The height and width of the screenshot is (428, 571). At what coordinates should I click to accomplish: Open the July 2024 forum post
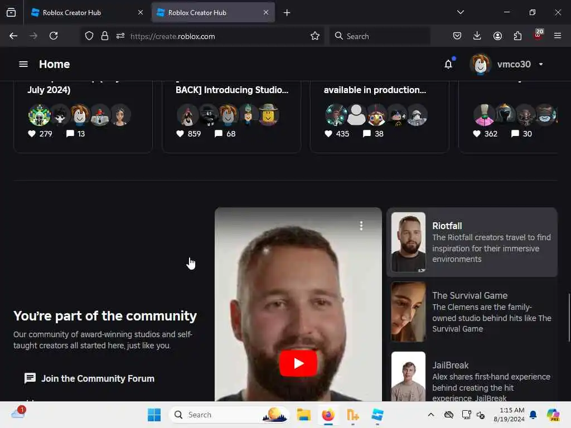(x=49, y=90)
